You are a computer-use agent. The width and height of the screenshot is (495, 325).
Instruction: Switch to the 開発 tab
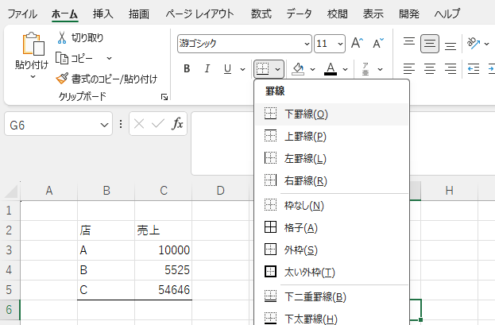pos(409,14)
